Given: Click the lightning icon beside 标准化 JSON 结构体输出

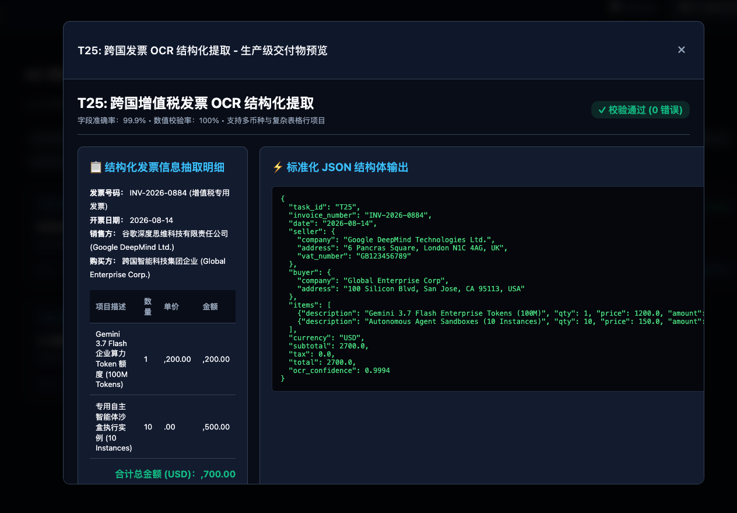Looking at the screenshot, I should click(x=278, y=167).
